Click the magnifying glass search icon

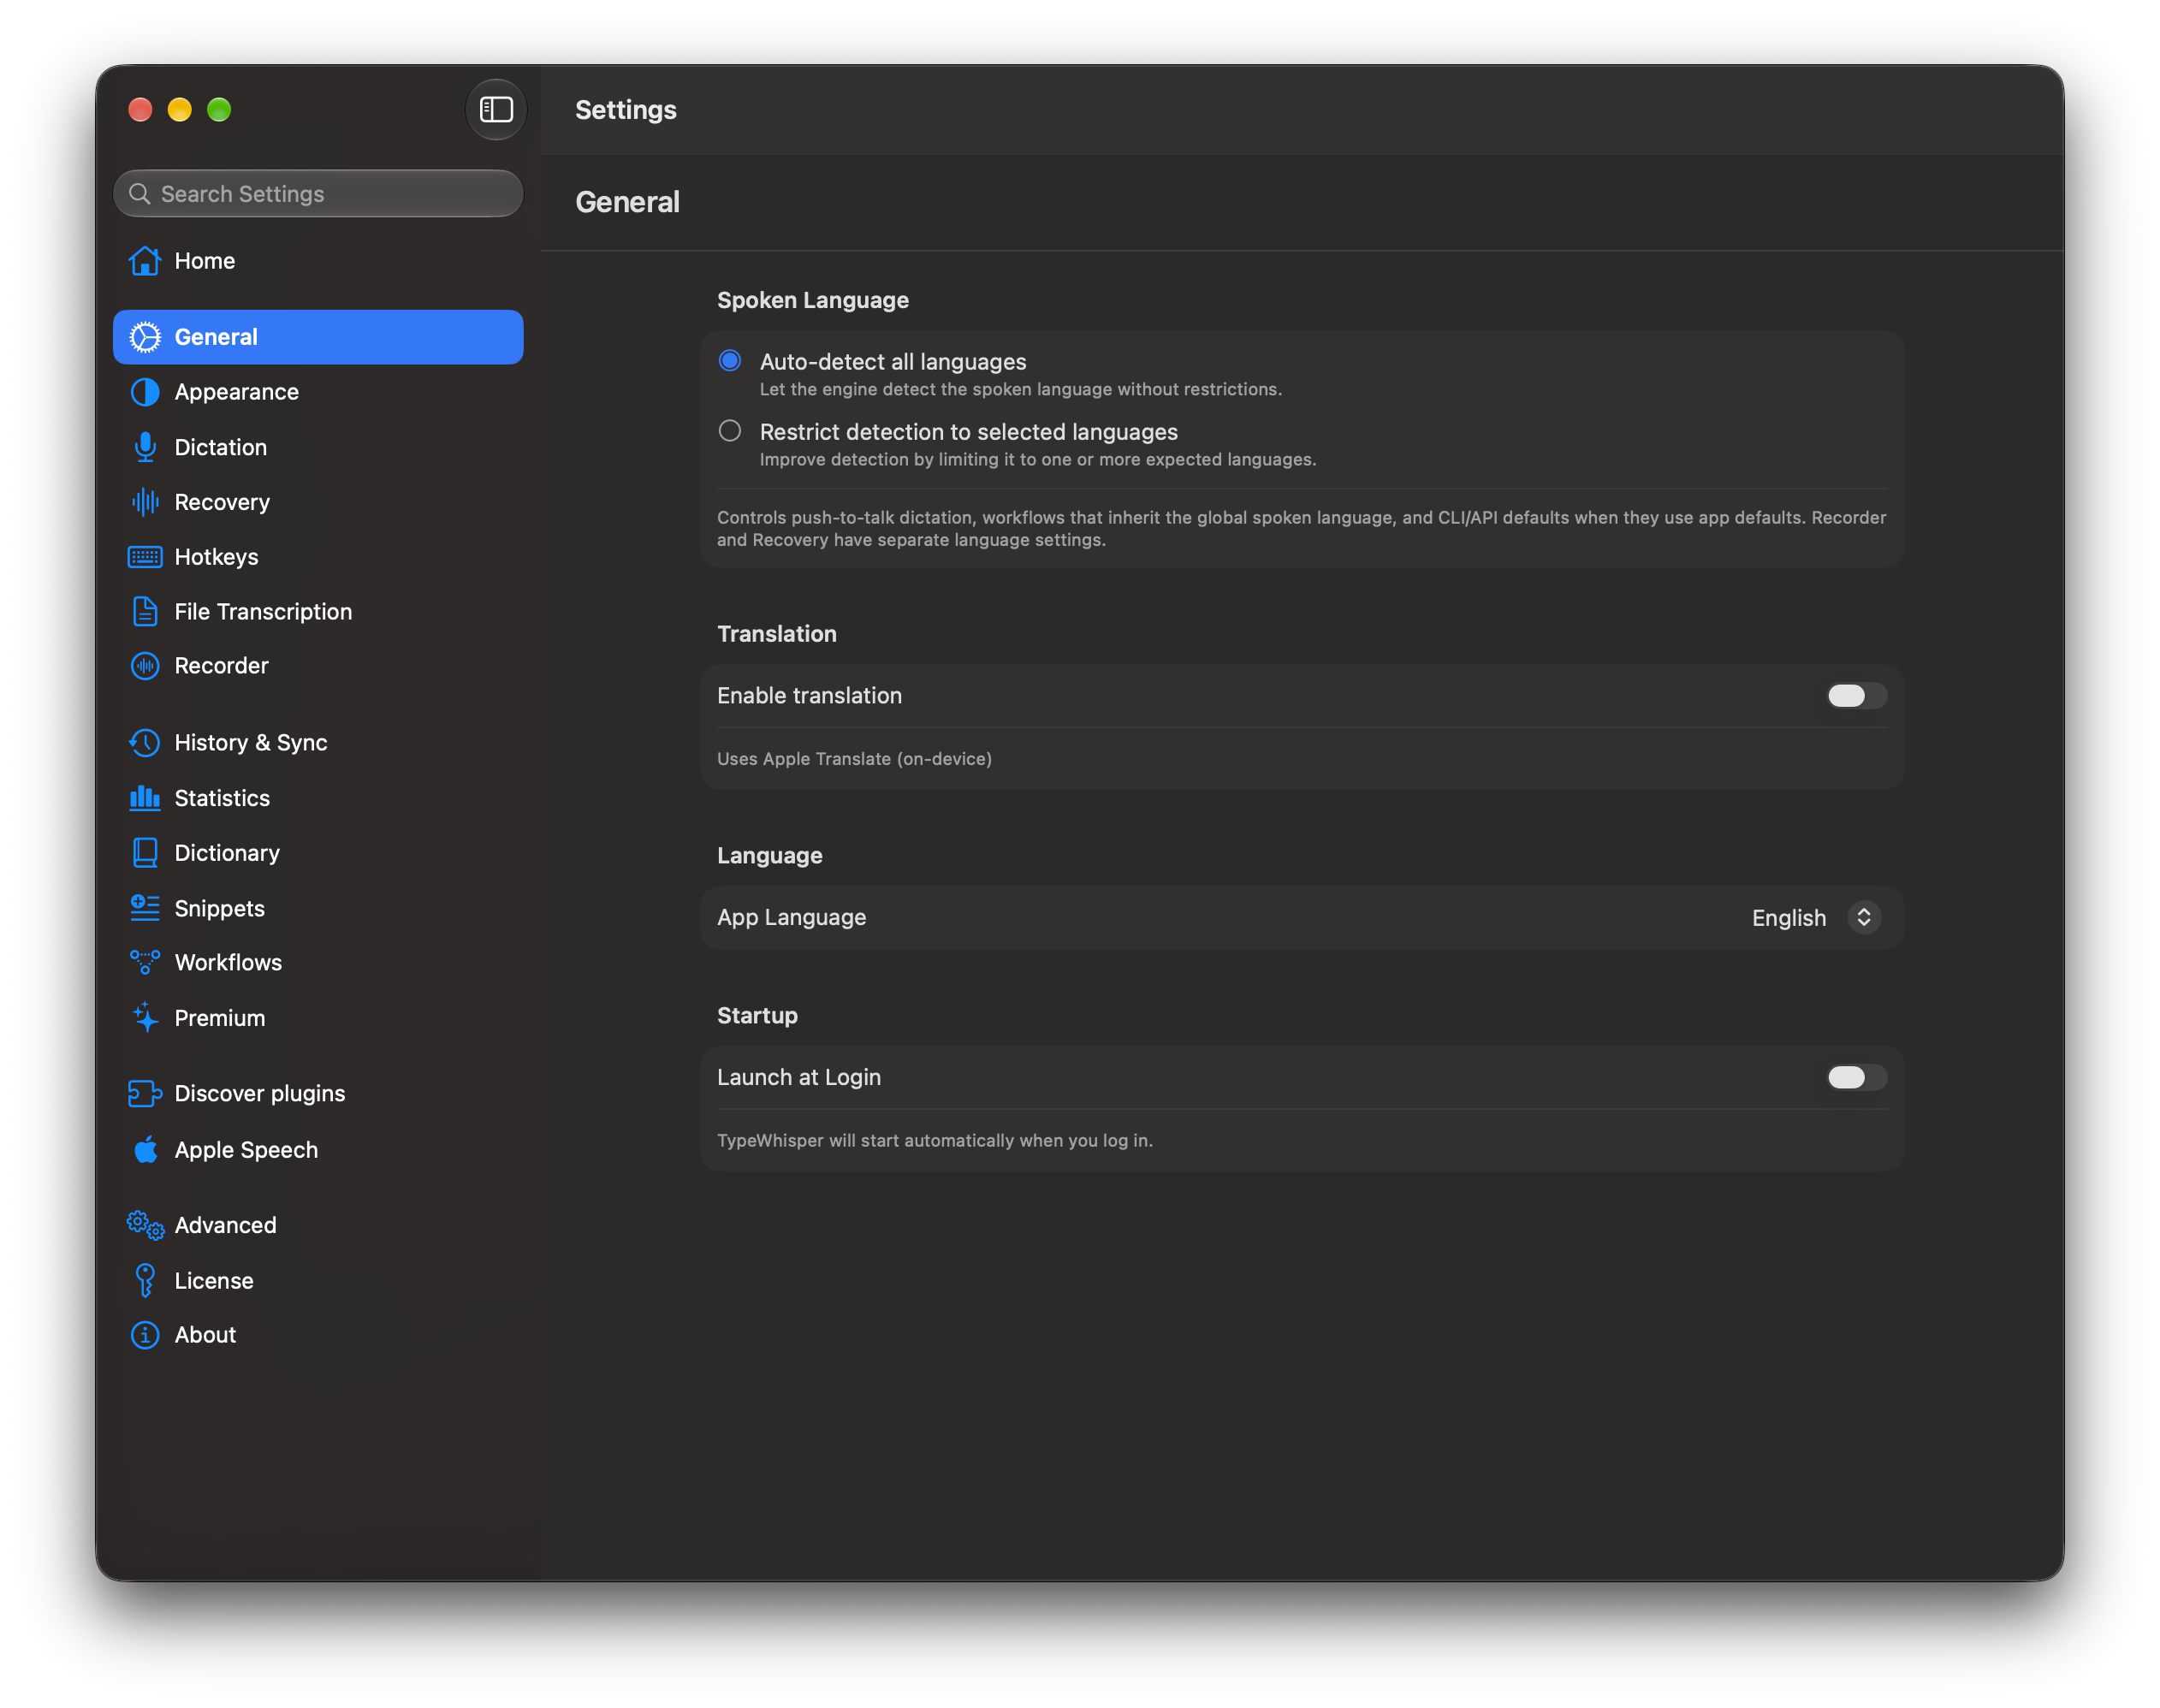click(x=140, y=194)
